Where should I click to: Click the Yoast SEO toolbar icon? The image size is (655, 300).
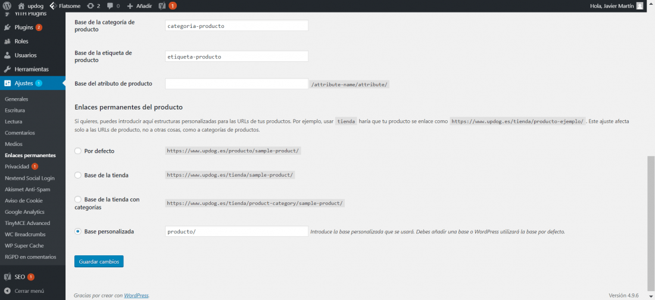coord(163,6)
